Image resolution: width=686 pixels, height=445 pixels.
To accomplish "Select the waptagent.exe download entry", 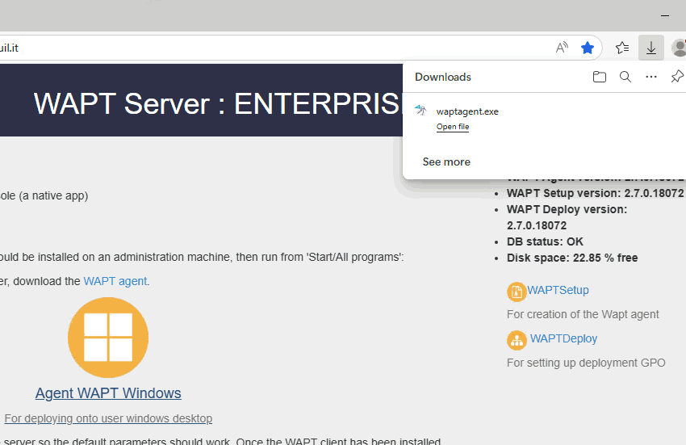I will point(544,118).
